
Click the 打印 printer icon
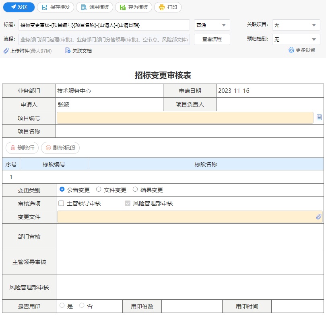161,7
